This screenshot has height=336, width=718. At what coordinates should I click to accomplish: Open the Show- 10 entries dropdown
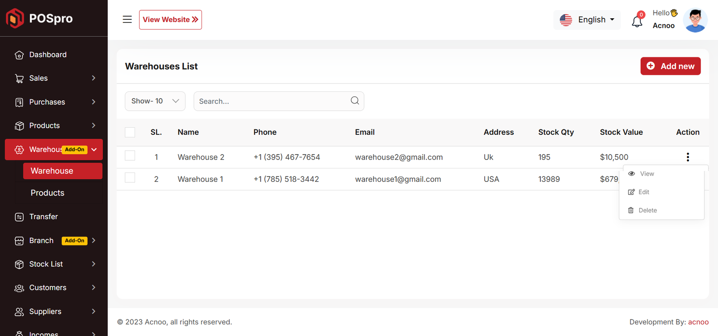tap(155, 101)
